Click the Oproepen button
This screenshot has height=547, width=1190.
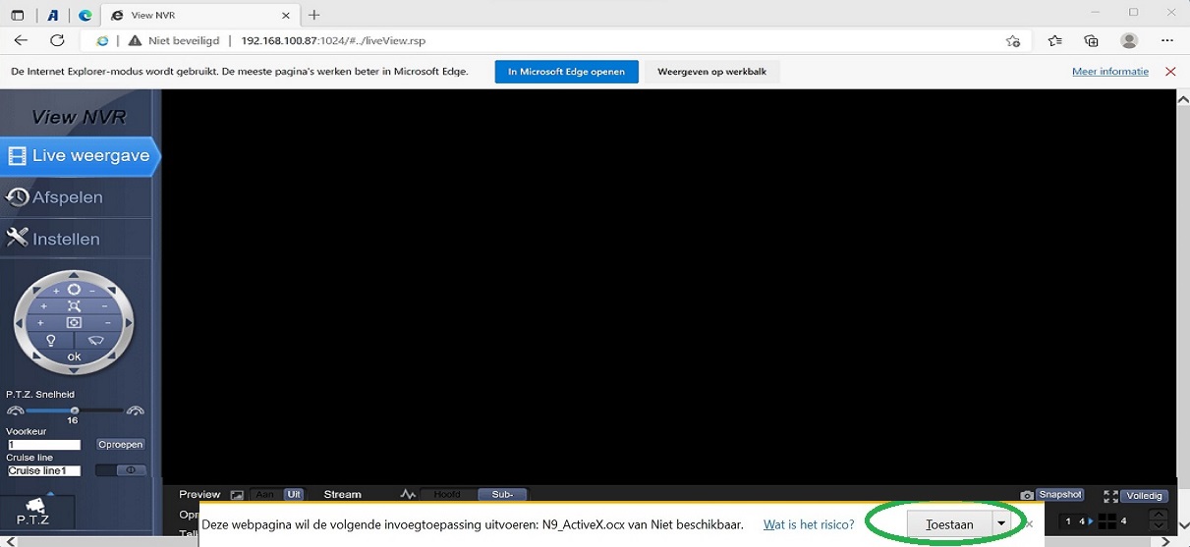coord(121,445)
